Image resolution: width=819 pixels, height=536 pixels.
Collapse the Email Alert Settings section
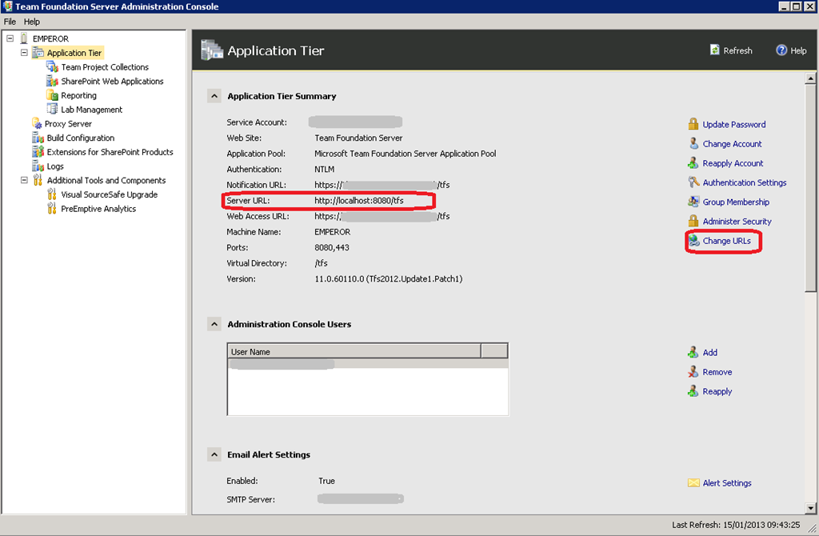214,454
